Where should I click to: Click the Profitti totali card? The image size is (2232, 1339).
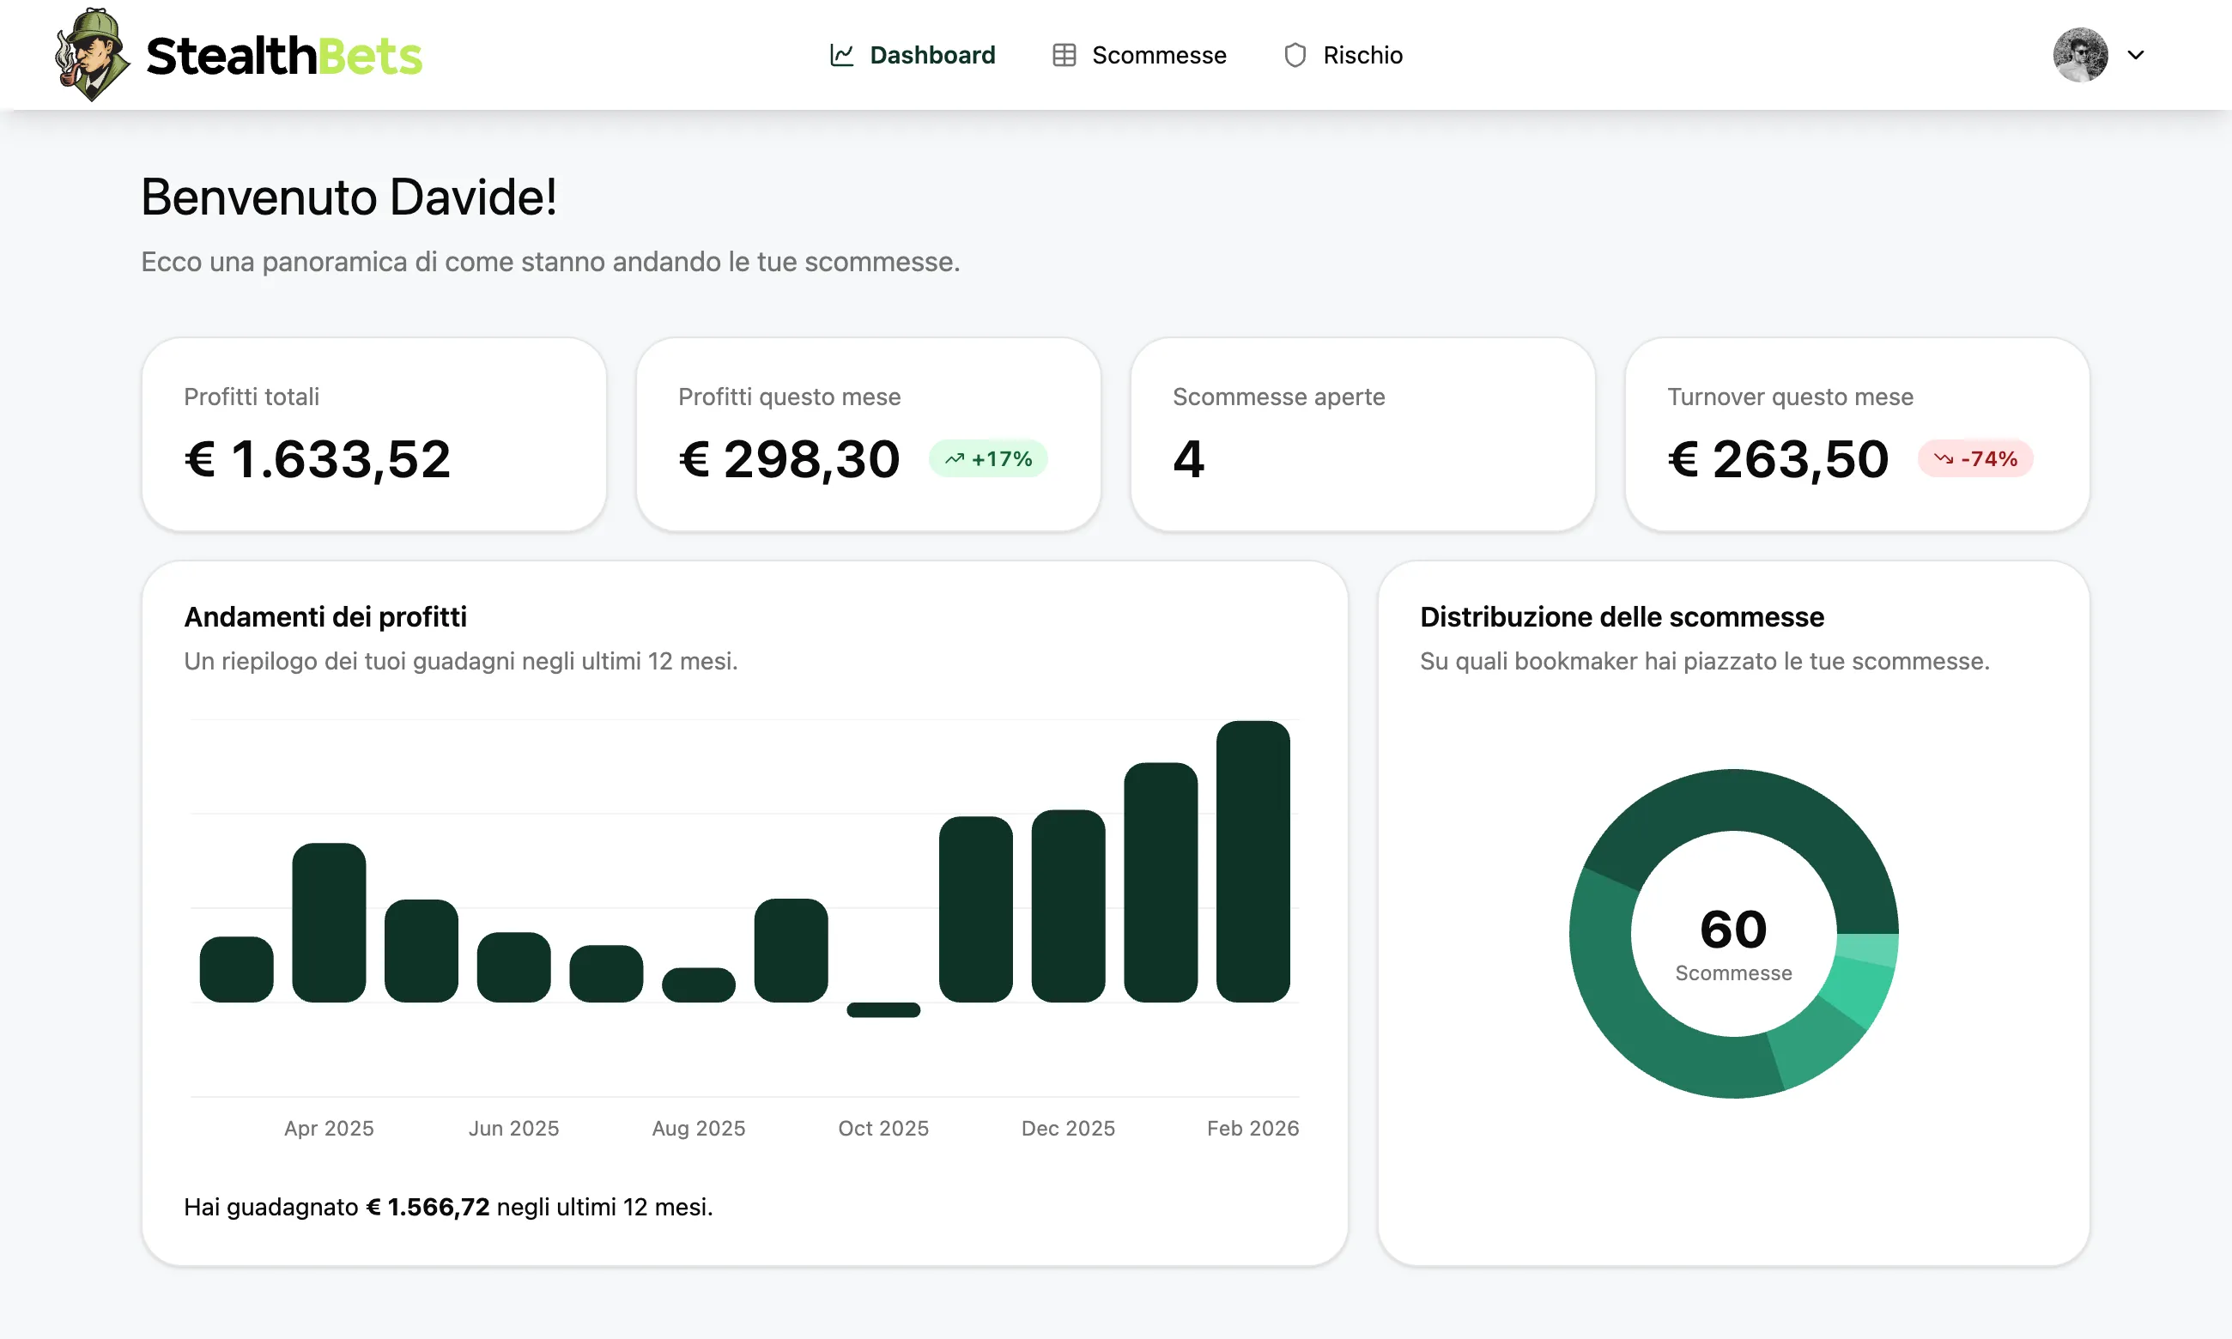coord(373,434)
